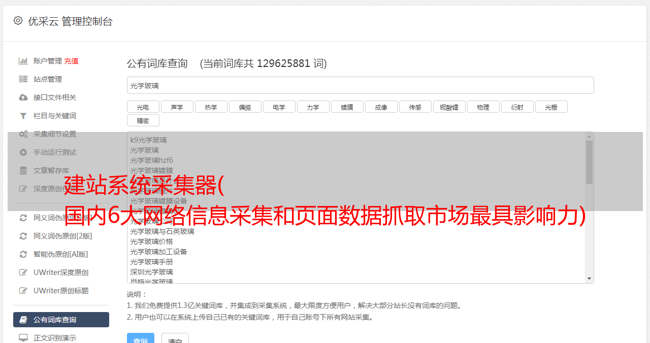
Task: Click the gears icon for 采集细节设置
Action: pyautogui.click(x=23, y=134)
